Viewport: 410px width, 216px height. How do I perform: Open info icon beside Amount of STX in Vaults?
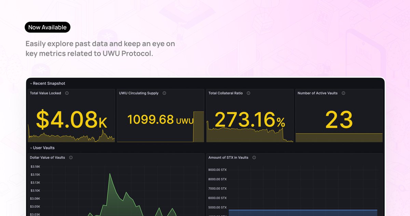pyautogui.click(x=254, y=157)
